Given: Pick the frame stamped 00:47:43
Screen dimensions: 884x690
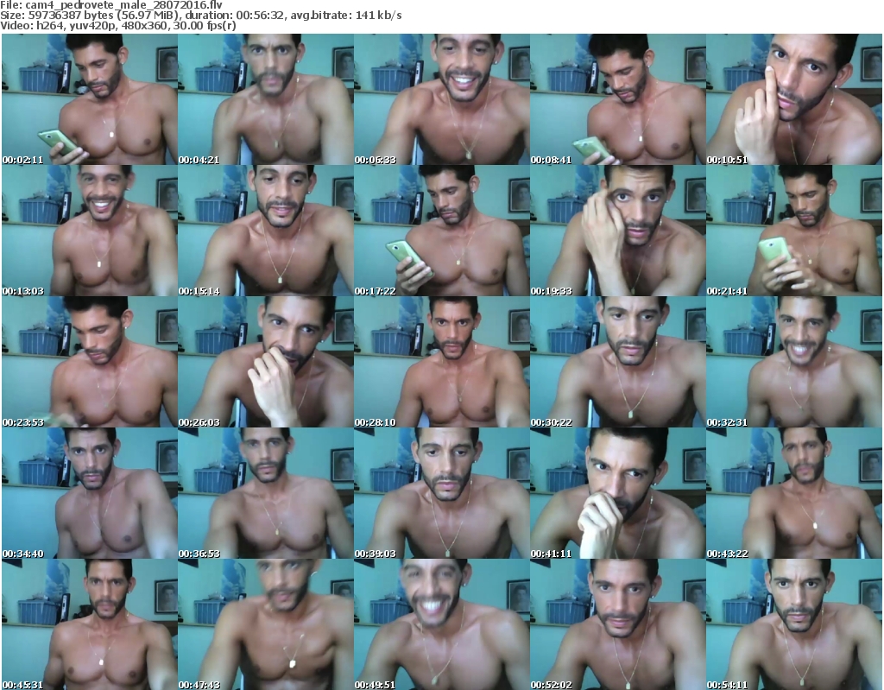Looking at the screenshot, I should 266,624.
